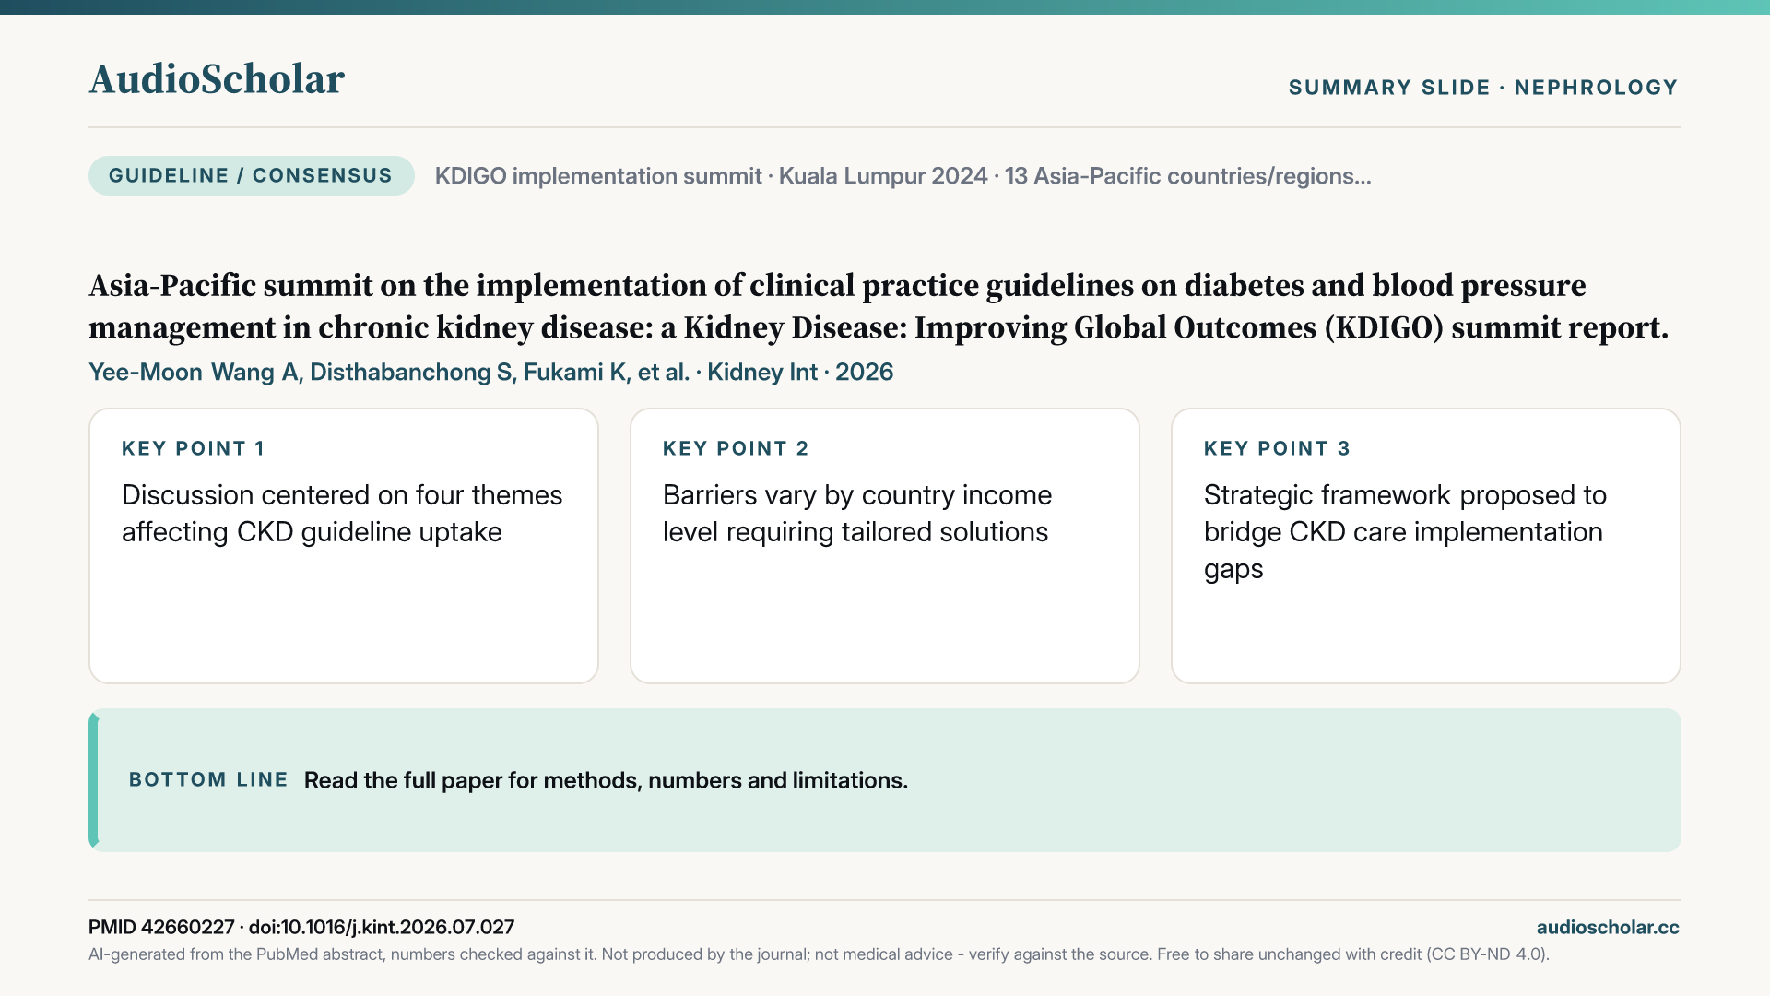Open the Key Point 1 card
Viewport: 1770px width, 996px height.
[x=344, y=546]
